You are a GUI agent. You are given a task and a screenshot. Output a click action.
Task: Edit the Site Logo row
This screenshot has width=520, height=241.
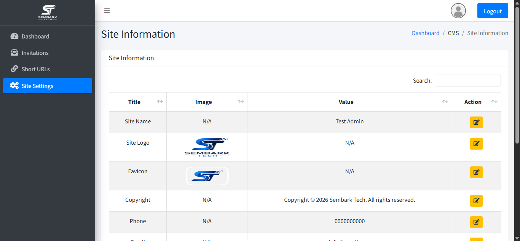coord(476,144)
